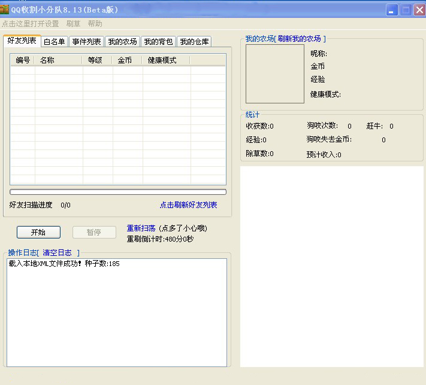Click the 狗咬次数 label

[x=322, y=126]
